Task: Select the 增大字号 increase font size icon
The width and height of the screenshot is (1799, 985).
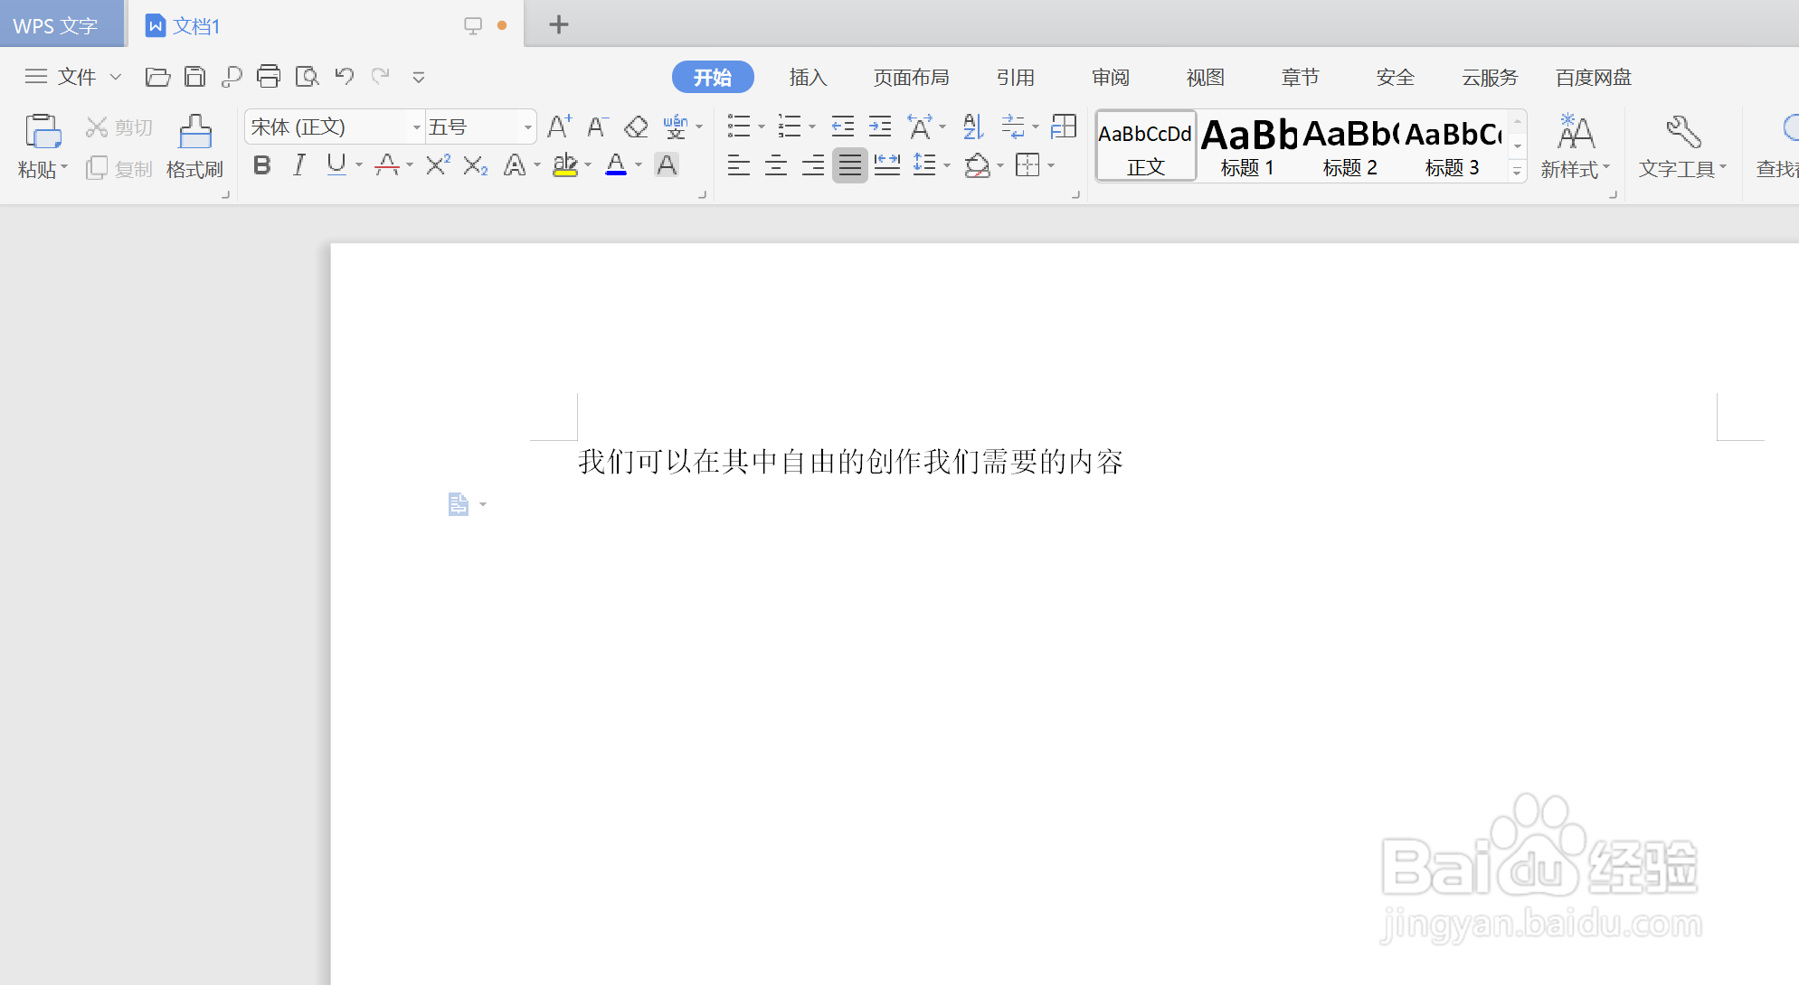Action: point(557,127)
